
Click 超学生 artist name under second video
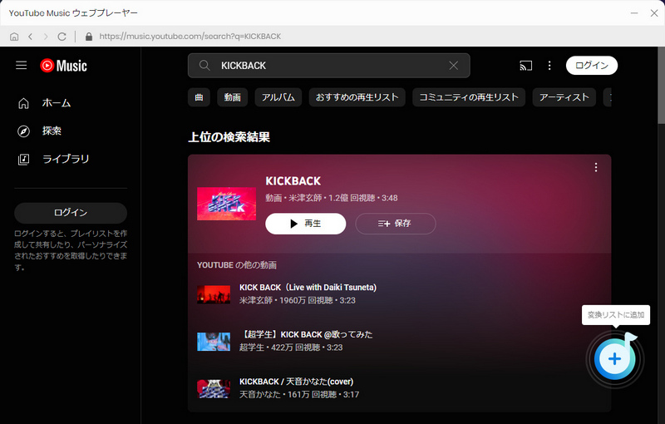252,348
